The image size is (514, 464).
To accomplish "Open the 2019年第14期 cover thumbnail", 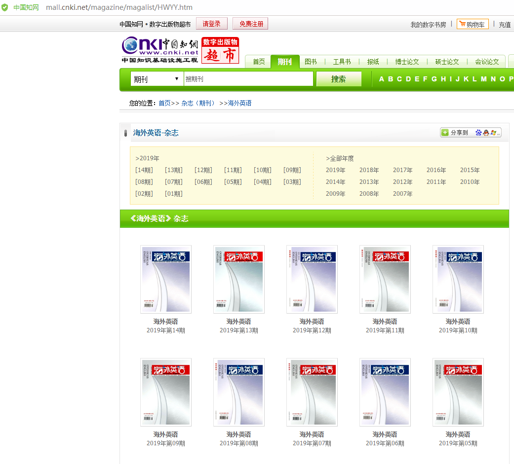I will tap(166, 279).
